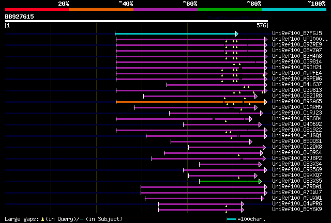The width and height of the screenshot is (331, 223).
Task: Click the purple alignment bar of UniRef100_Q83XS4
Action: click(x=229, y=164)
